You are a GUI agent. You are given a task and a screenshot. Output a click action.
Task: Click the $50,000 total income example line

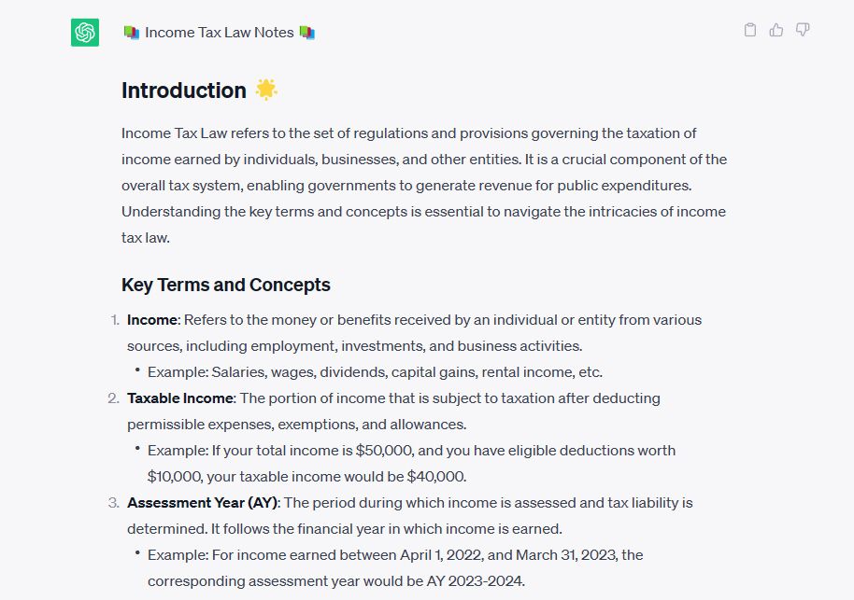pos(411,450)
